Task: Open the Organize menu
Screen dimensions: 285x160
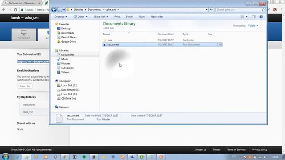Action: pyautogui.click(x=61, y=17)
